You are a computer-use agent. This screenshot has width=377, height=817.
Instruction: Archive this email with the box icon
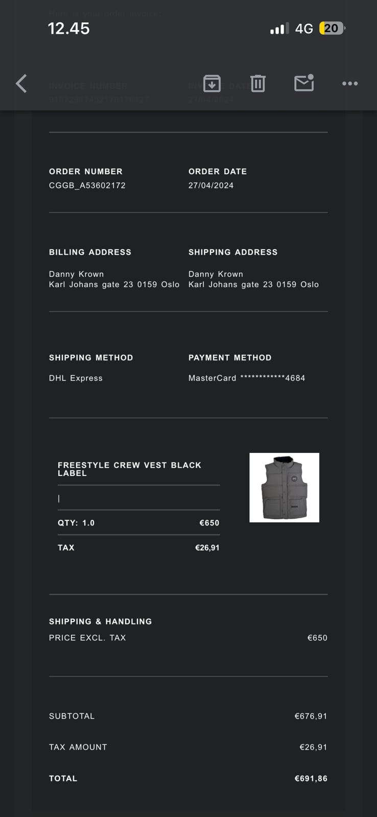211,83
